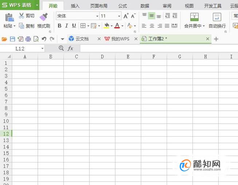Viewport: 238px width, 185px height.
Task: Expand 合并居中 dropdown arrow
Action: (204, 26)
